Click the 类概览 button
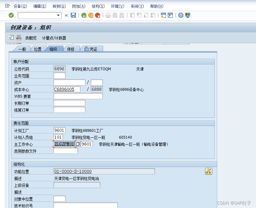Screen dimensions: 256x208 [31, 38]
